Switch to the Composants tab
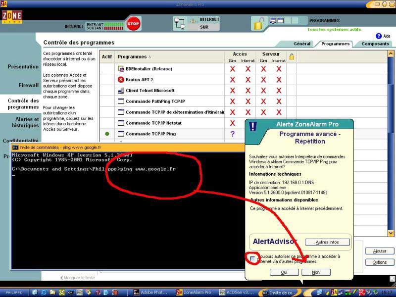 point(375,44)
